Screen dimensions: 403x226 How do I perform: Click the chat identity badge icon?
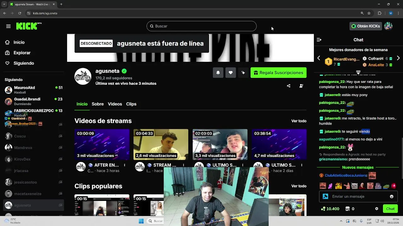click(326, 196)
